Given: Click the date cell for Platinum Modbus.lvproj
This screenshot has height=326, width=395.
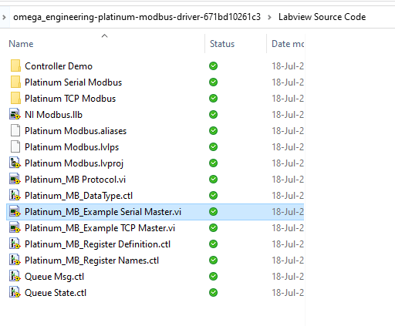Looking at the screenshot, I should click(288, 163).
